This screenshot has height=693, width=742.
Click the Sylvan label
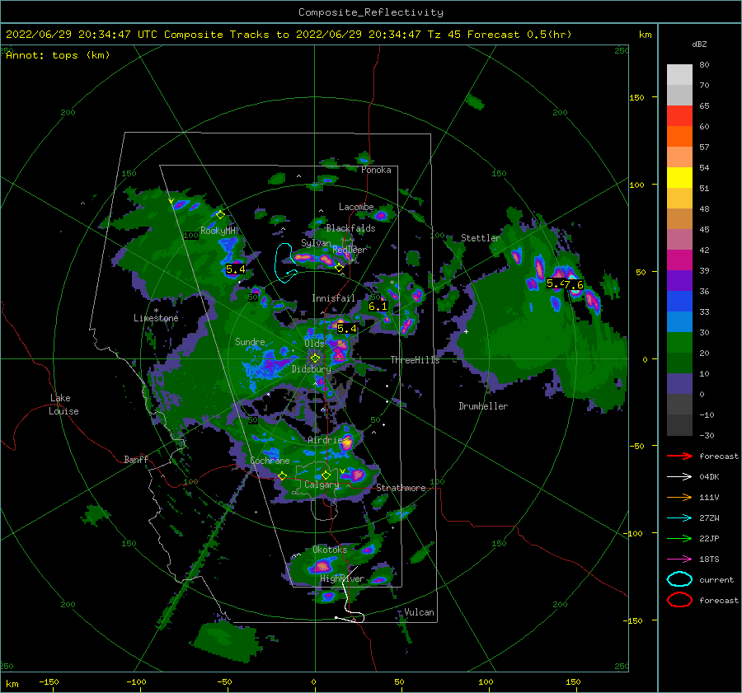316,244
